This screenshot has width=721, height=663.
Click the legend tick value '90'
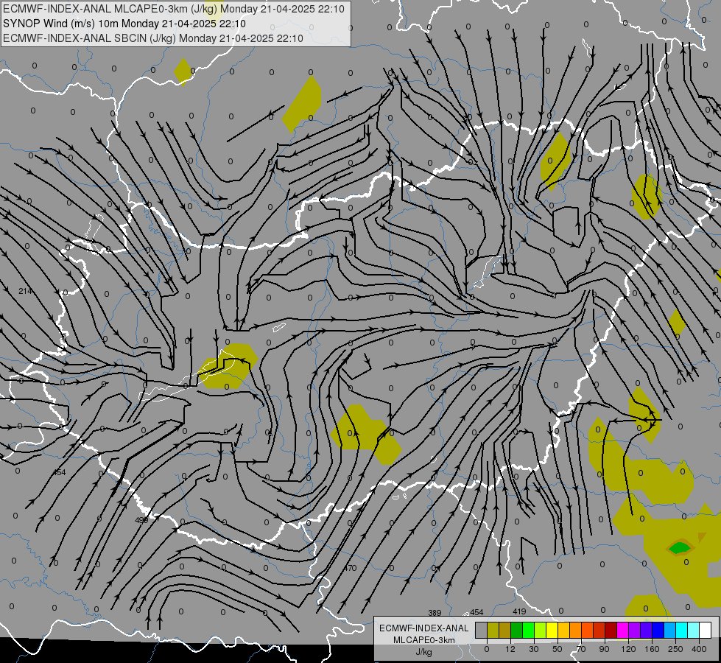(x=604, y=649)
